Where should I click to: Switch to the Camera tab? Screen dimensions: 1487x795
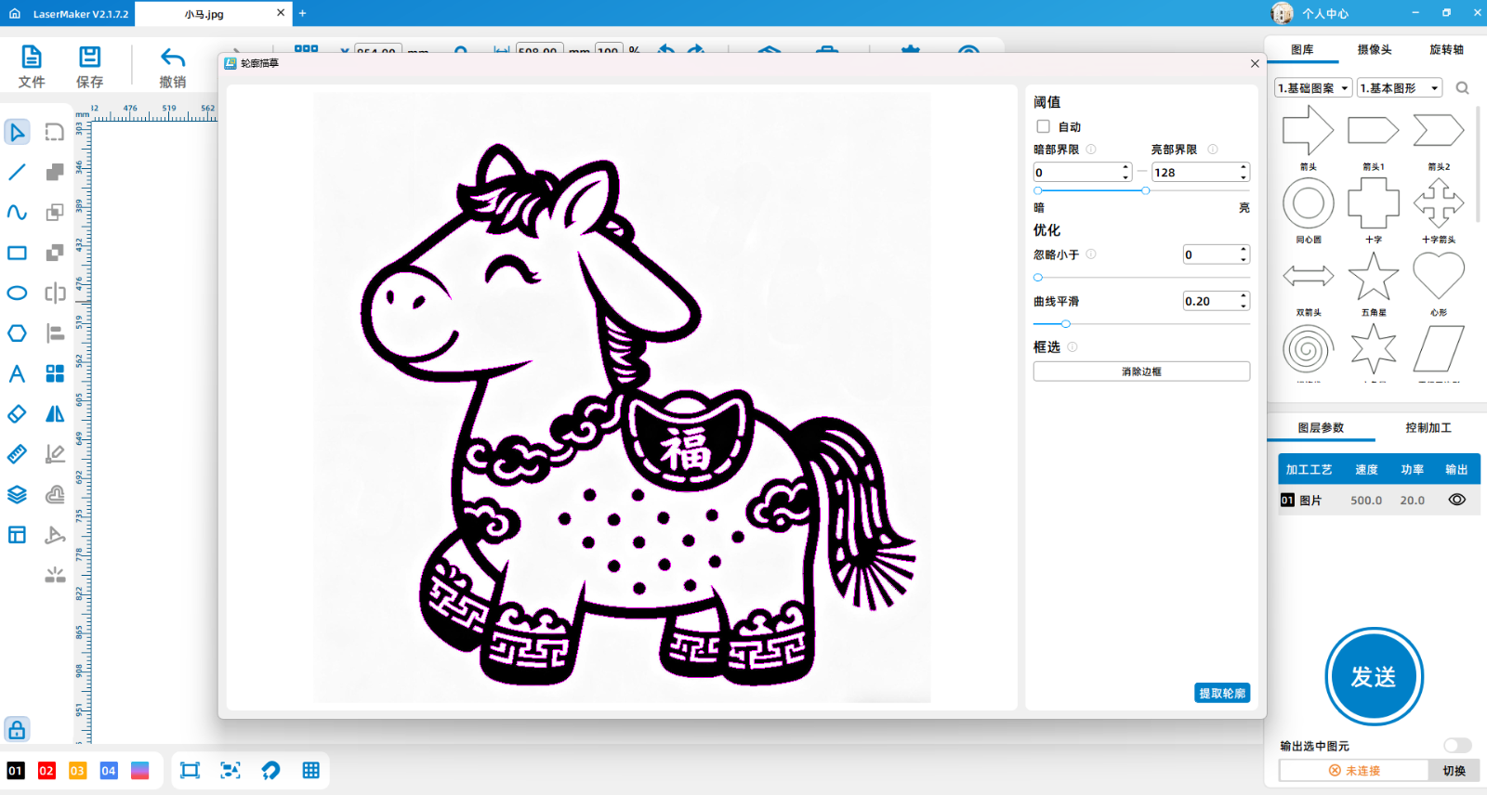[1374, 50]
